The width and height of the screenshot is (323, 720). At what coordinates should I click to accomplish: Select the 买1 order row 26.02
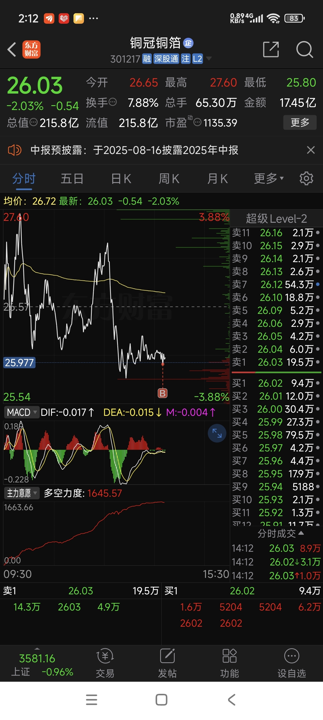pyautogui.click(x=276, y=383)
